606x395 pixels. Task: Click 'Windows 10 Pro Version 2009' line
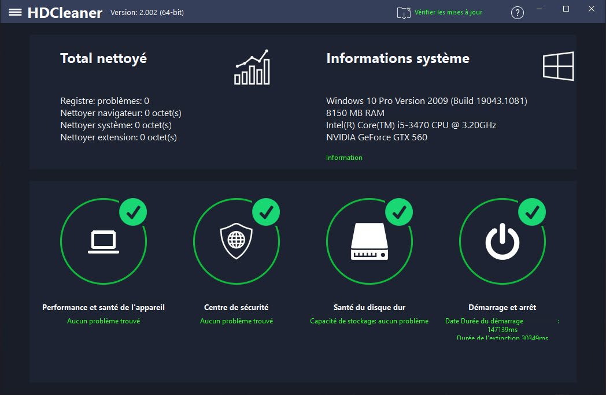[x=427, y=101]
